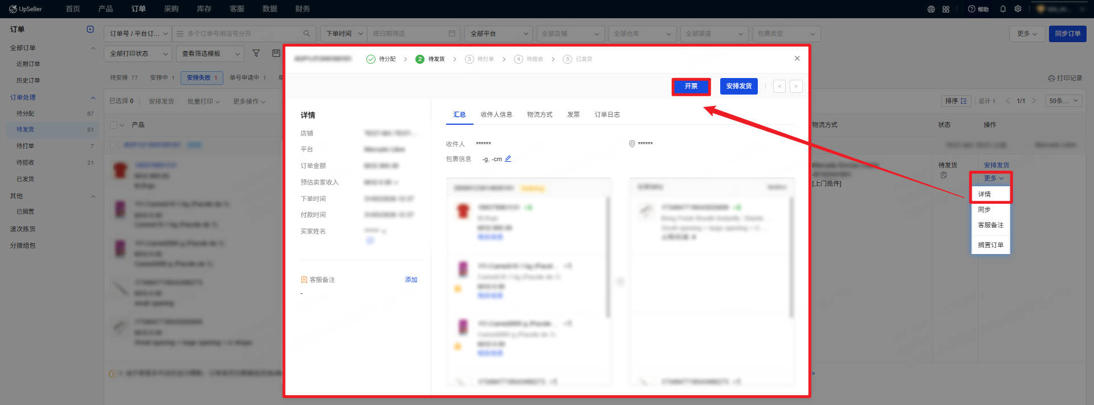The width and height of the screenshot is (1094, 405).
Task: Click the 帮助 help icon
Action: click(978, 9)
